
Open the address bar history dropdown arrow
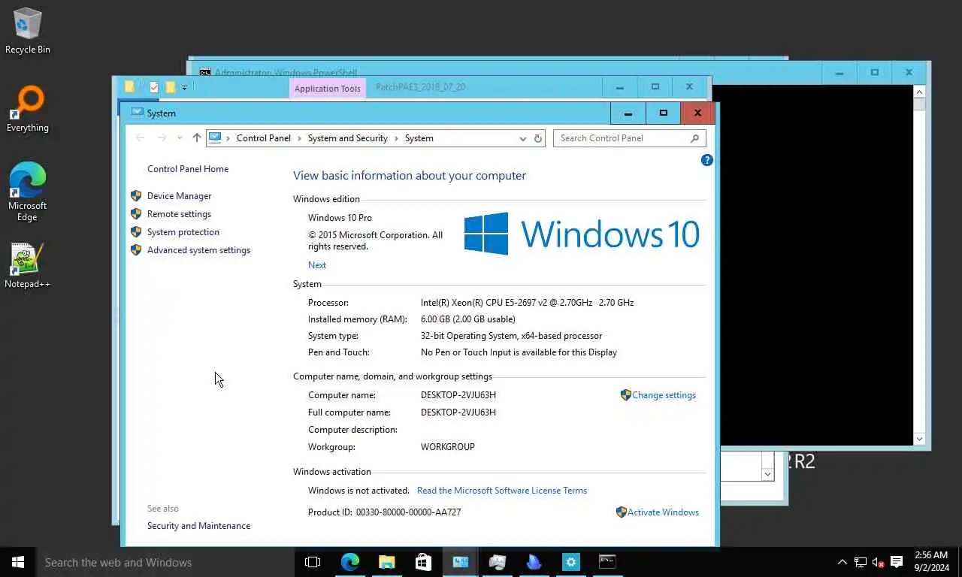(x=523, y=138)
